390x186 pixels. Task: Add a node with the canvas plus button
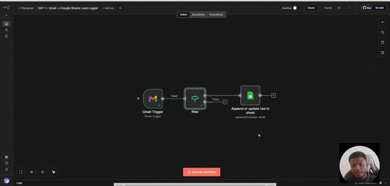(383, 22)
